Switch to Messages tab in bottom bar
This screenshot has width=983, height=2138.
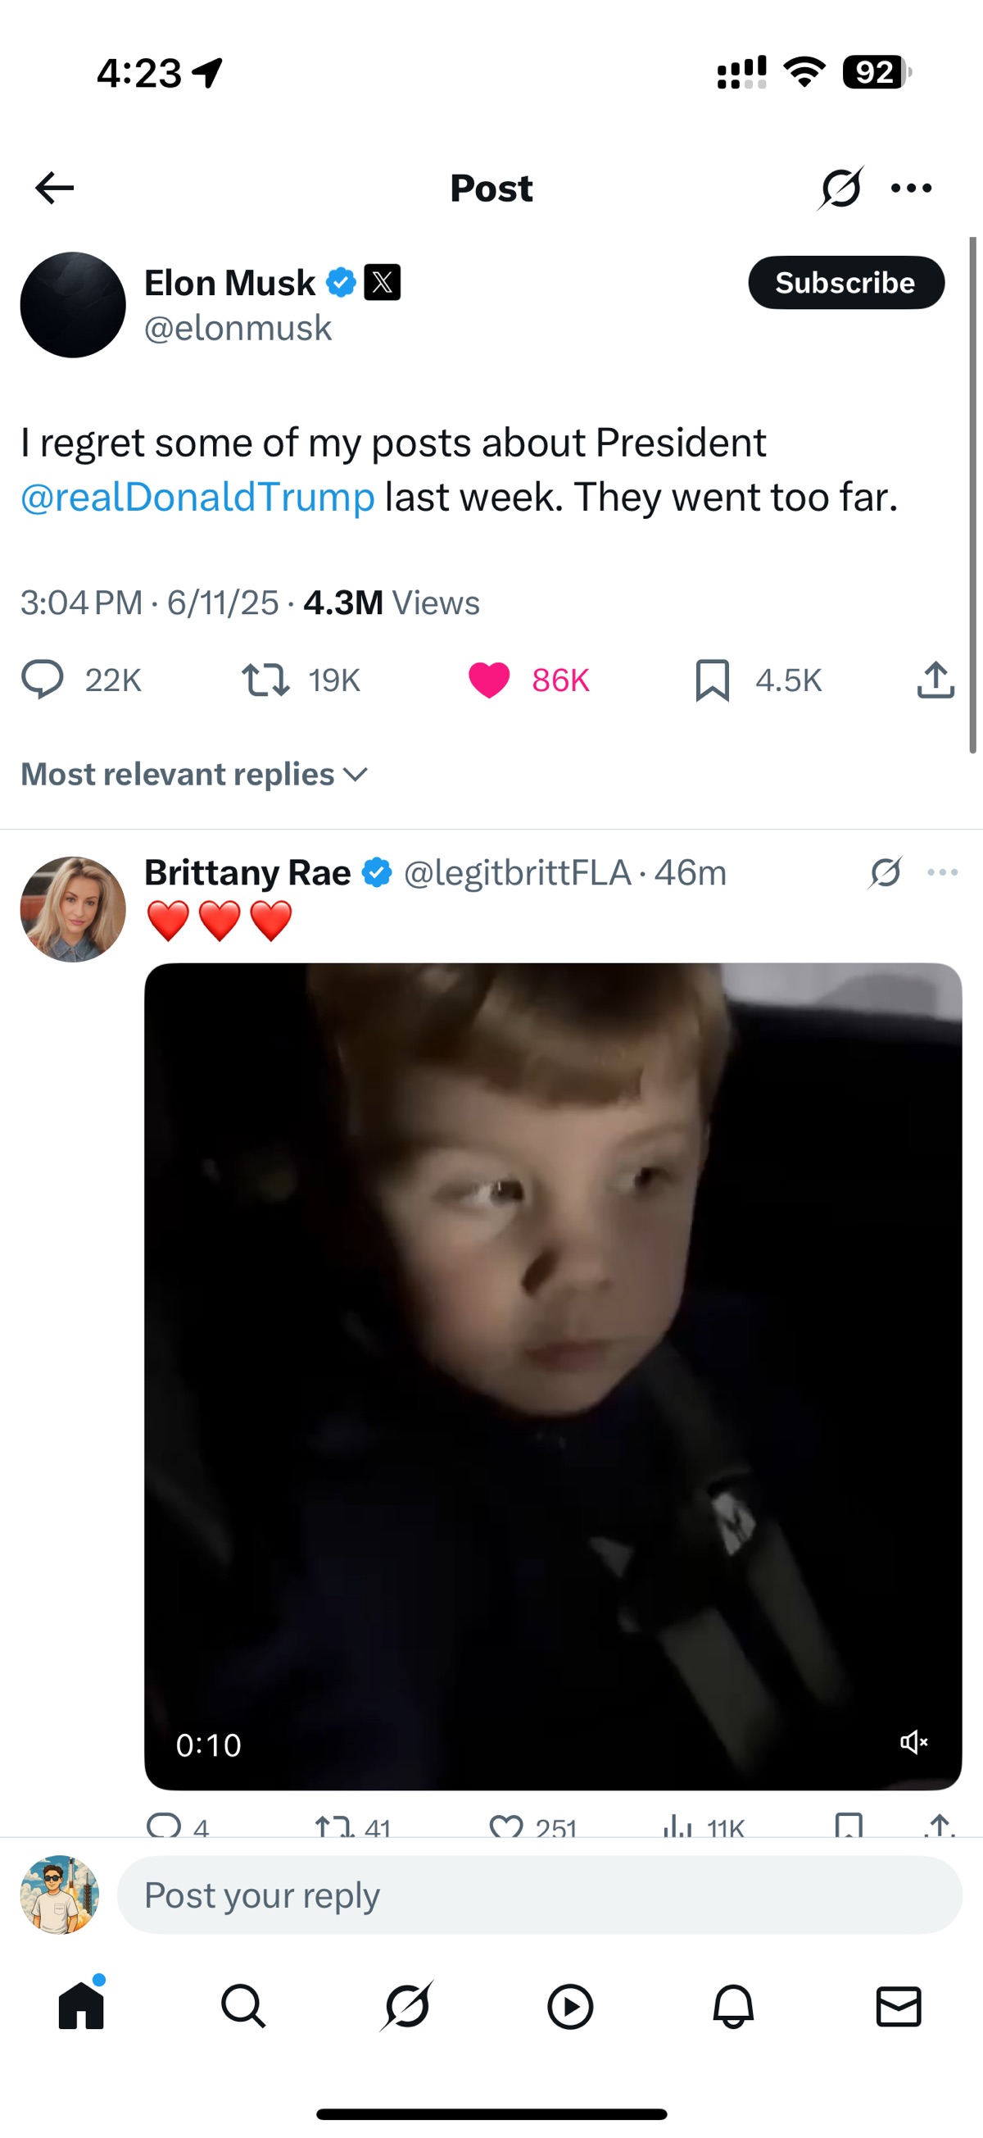(899, 2008)
